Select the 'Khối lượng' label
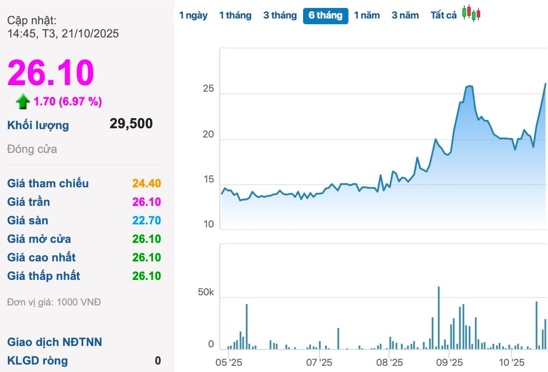Screen dimensions: 548x372 click(38, 125)
